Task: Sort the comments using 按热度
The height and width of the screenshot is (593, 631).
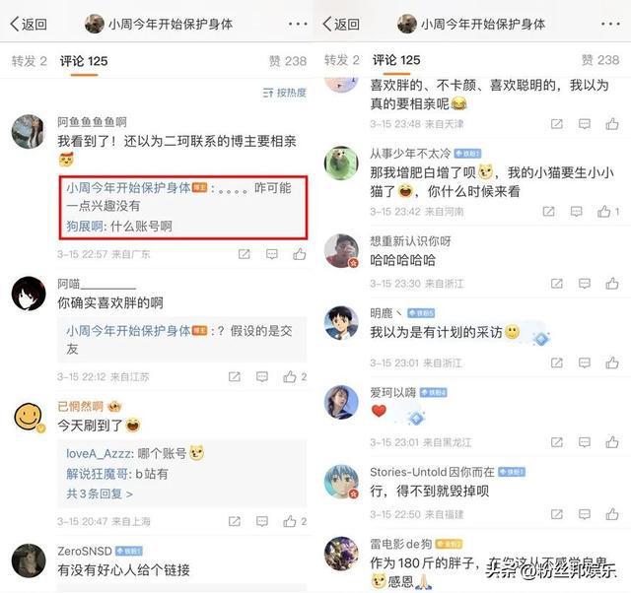Action: (285, 93)
